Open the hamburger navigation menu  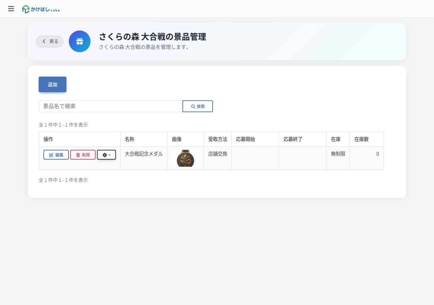[11, 9]
